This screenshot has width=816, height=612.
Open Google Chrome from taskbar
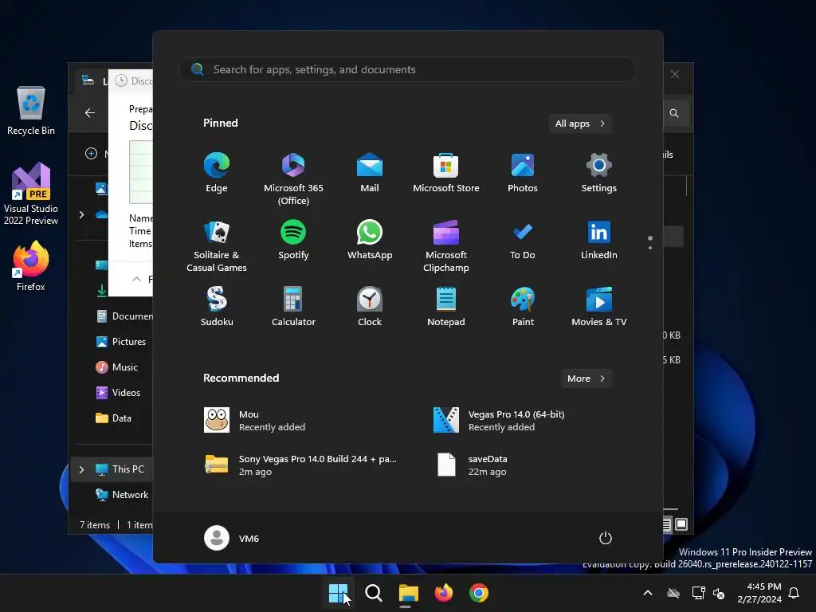[479, 593]
